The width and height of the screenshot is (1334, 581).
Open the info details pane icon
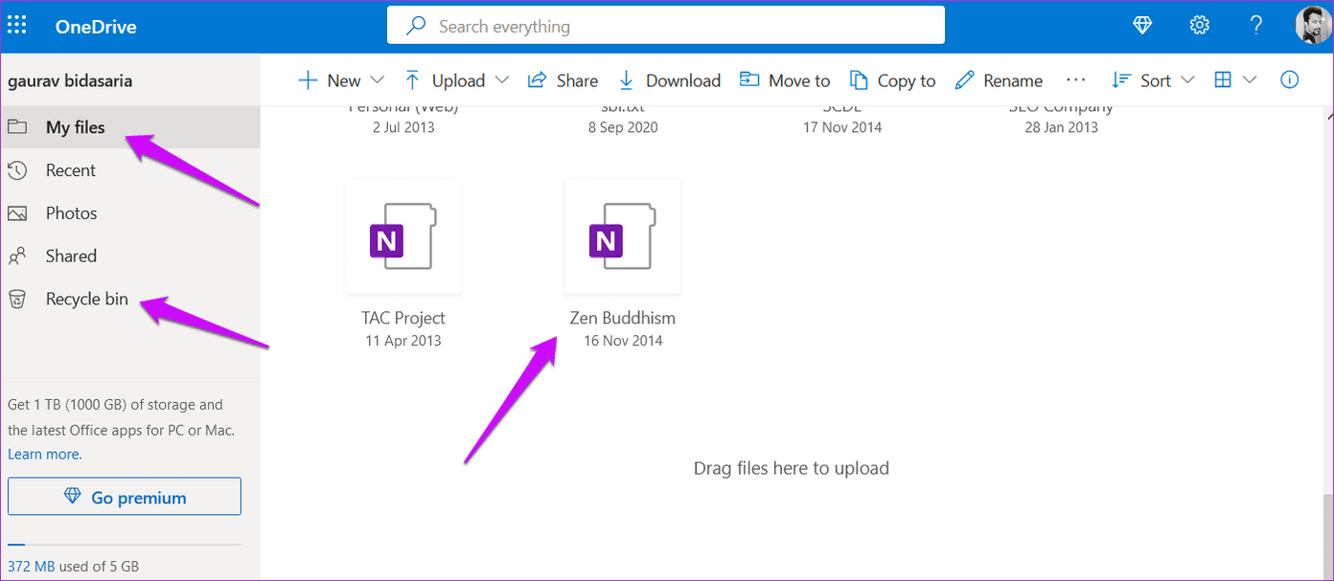[1290, 80]
